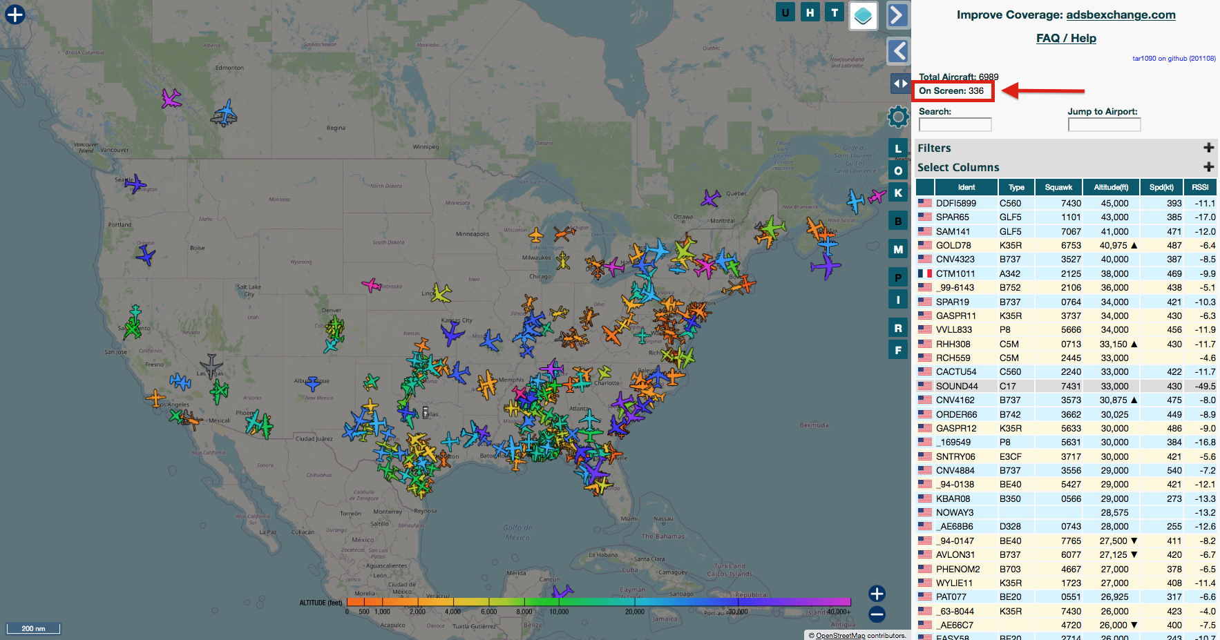Click the gray aircraft icon near Las Vegas
This screenshot has width=1220, height=640.
(211, 365)
